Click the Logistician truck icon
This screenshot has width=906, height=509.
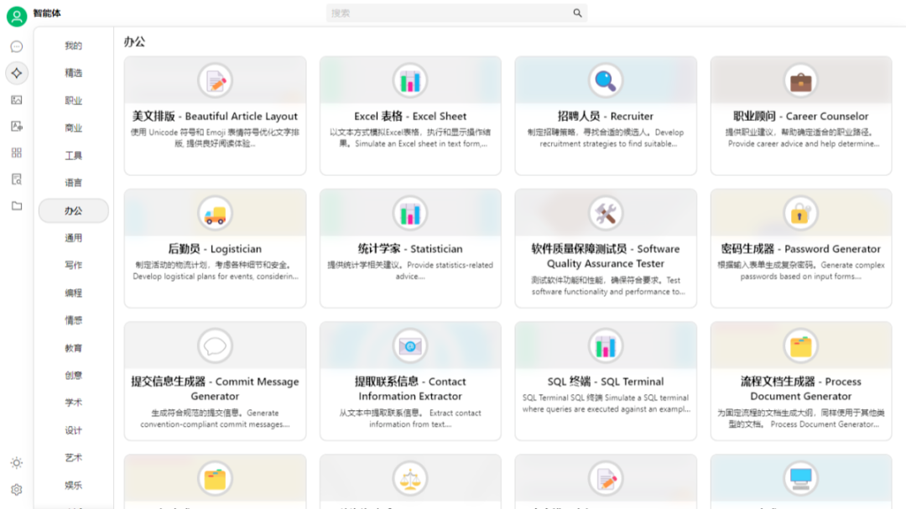point(215,214)
